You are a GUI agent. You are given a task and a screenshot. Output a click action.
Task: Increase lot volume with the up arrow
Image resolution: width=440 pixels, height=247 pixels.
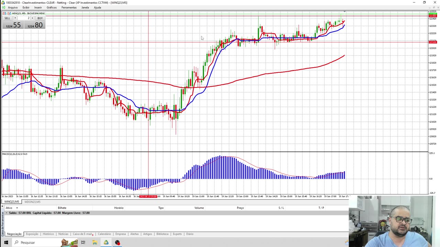[x=32, y=18]
